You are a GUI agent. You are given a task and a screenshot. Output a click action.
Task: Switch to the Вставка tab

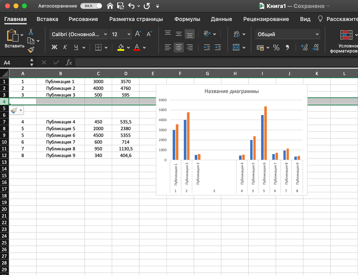(x=47, y=19)
